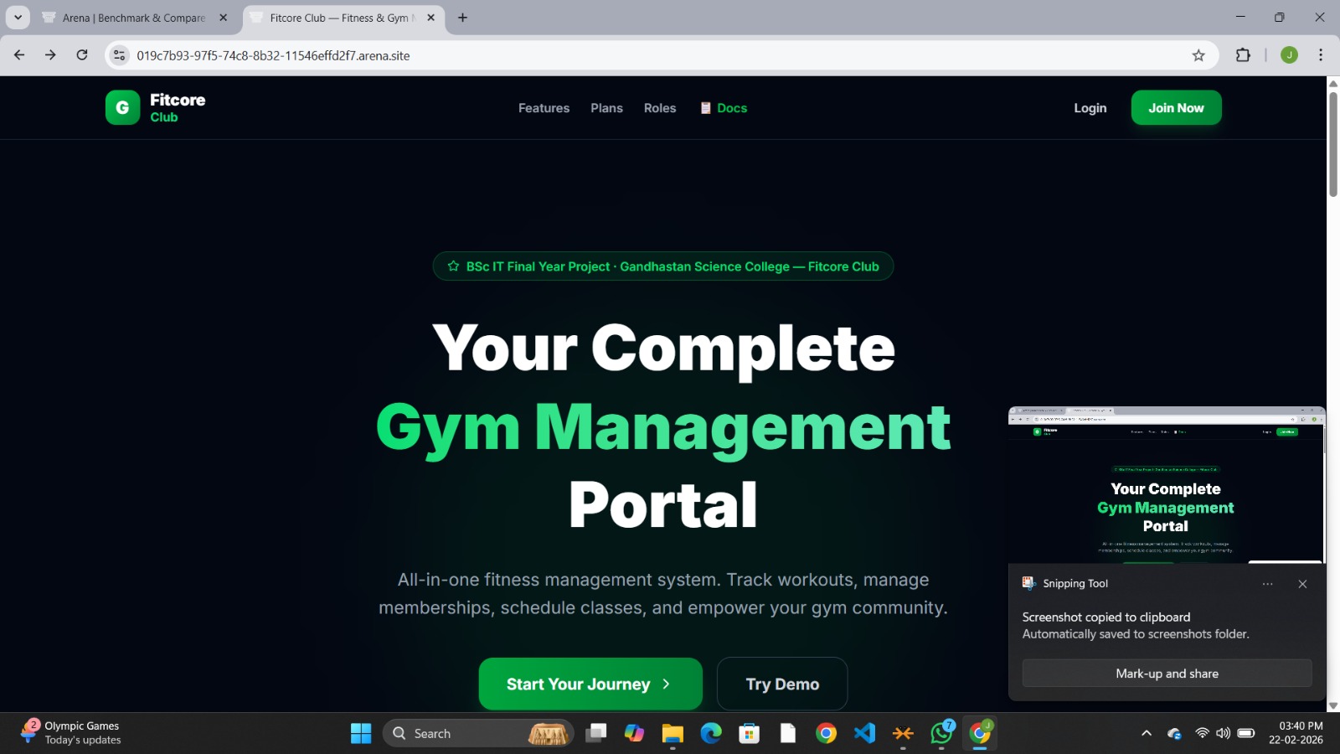Launch Copilot from taskbar
The image size is (1340, 754).
point(635,734)
